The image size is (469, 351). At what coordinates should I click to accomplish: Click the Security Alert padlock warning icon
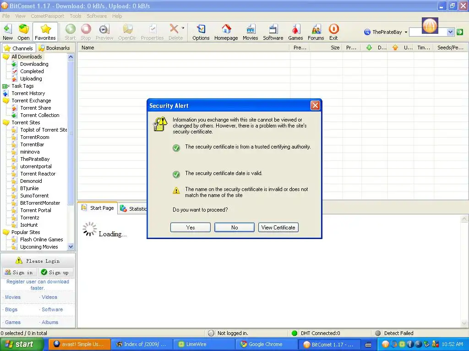pyautogui.click(x=160, y=124)
